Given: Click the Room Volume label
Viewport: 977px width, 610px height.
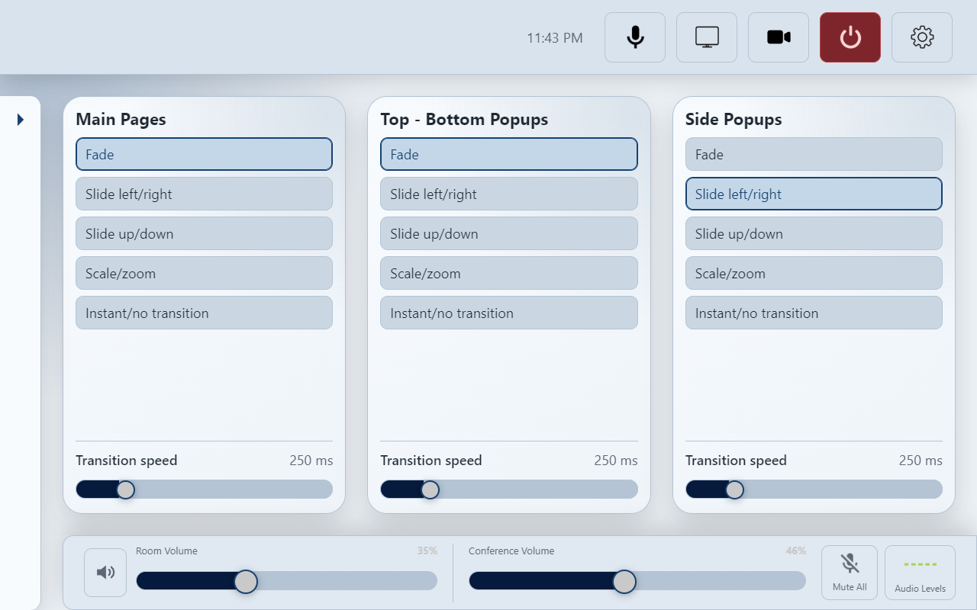Looking at the screenshot, I should pos(166,551).
